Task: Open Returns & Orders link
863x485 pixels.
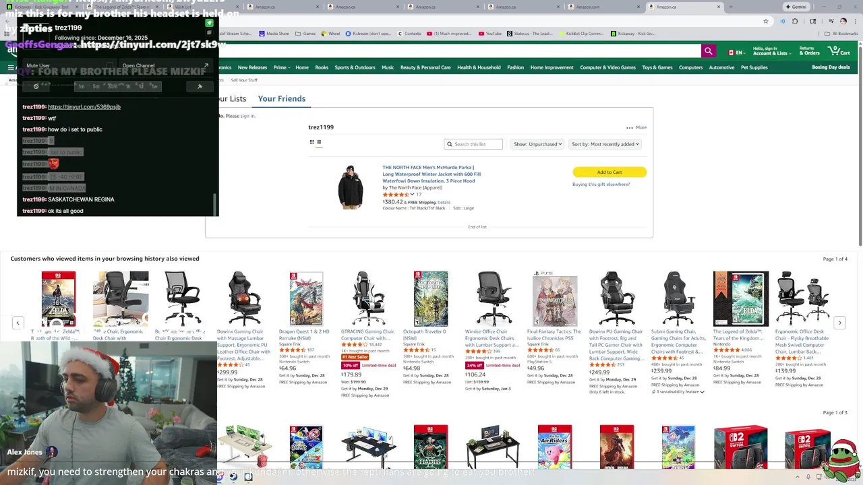Action: tap(809, 51)
